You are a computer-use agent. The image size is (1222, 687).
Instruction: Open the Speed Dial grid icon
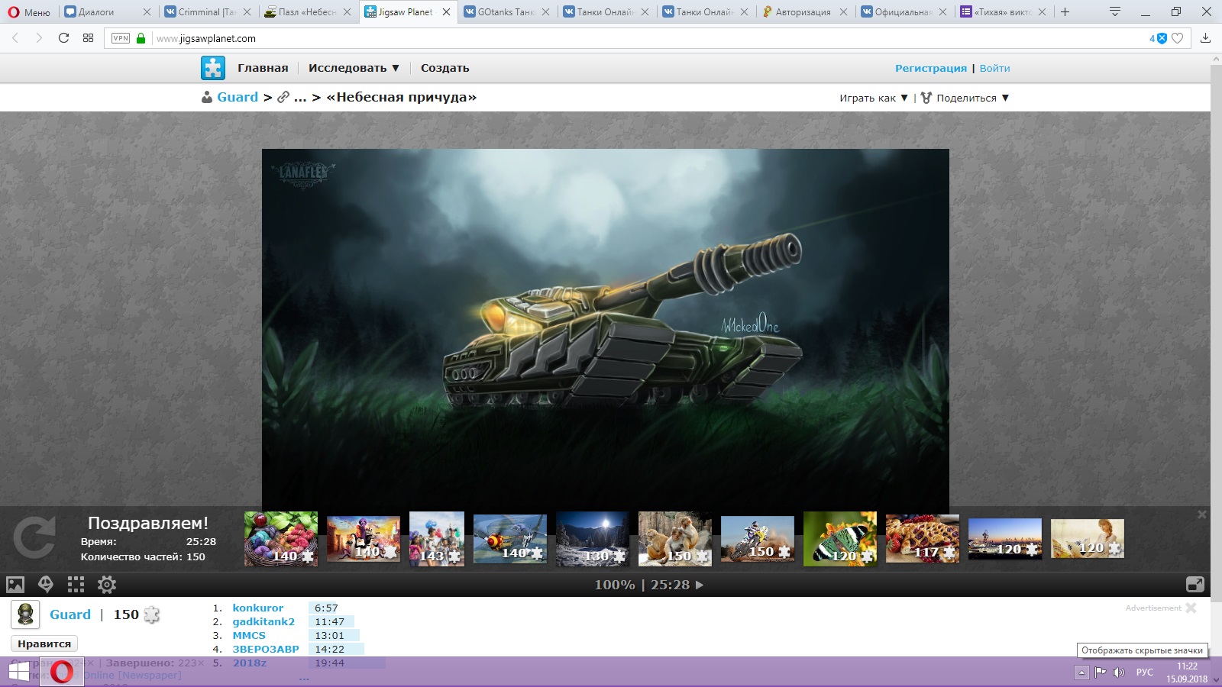click(88, 38)
